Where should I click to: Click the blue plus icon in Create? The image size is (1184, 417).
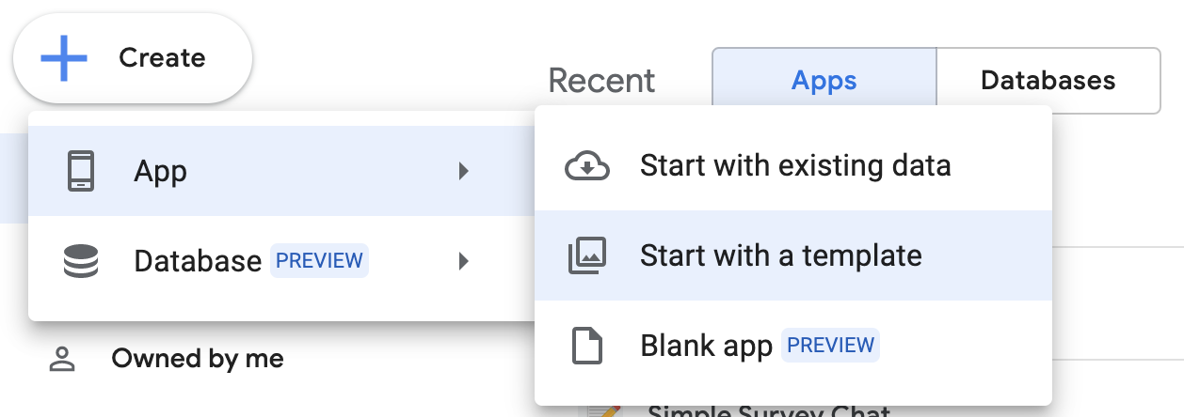click(64, 58)
